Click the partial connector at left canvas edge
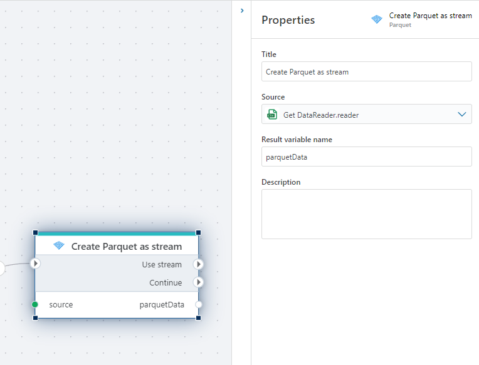 (x=2, y=268)
